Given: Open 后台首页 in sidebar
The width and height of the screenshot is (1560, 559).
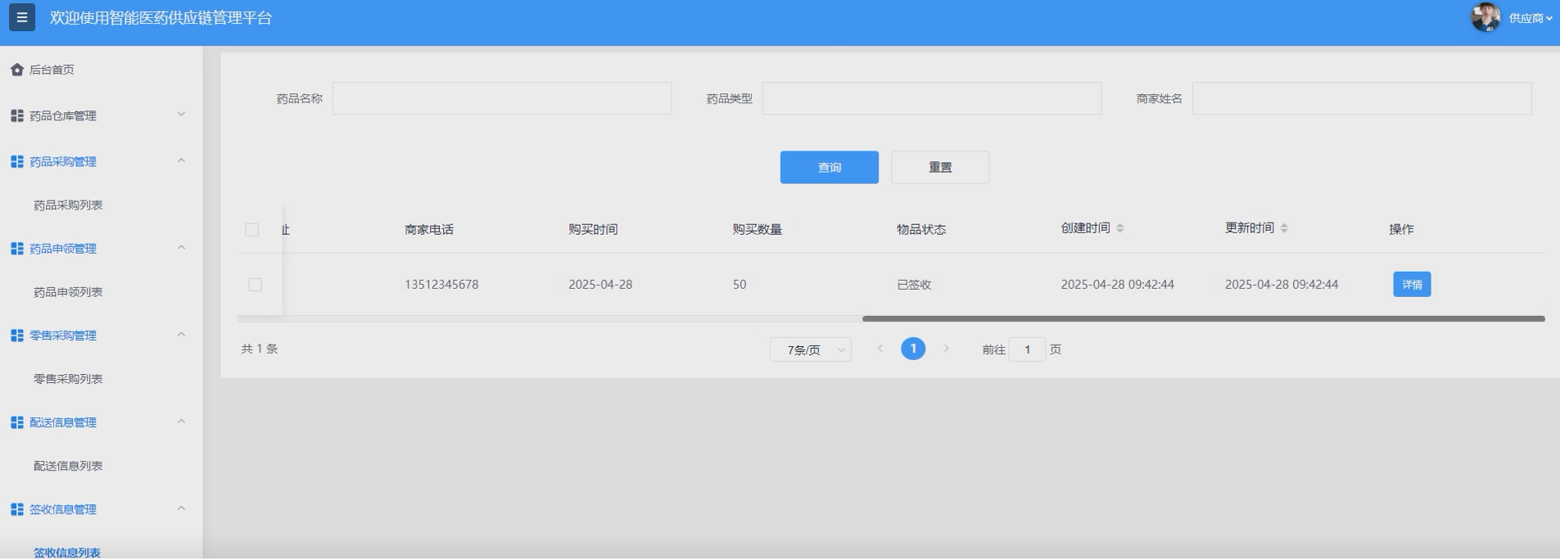Looking at the screenshot, I should click(x=52, y=70).
